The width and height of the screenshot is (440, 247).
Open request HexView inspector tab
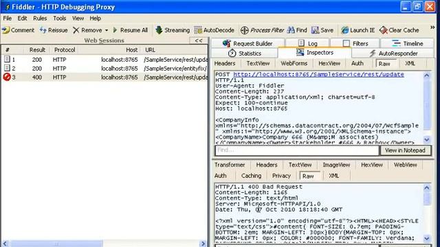[329, 64]
